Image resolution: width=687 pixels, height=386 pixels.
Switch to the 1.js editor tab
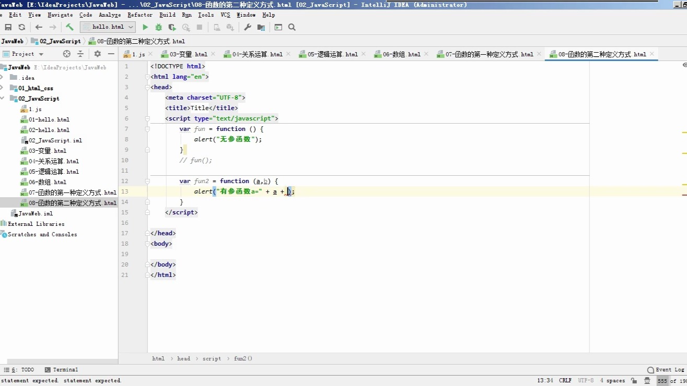point(138,54)
